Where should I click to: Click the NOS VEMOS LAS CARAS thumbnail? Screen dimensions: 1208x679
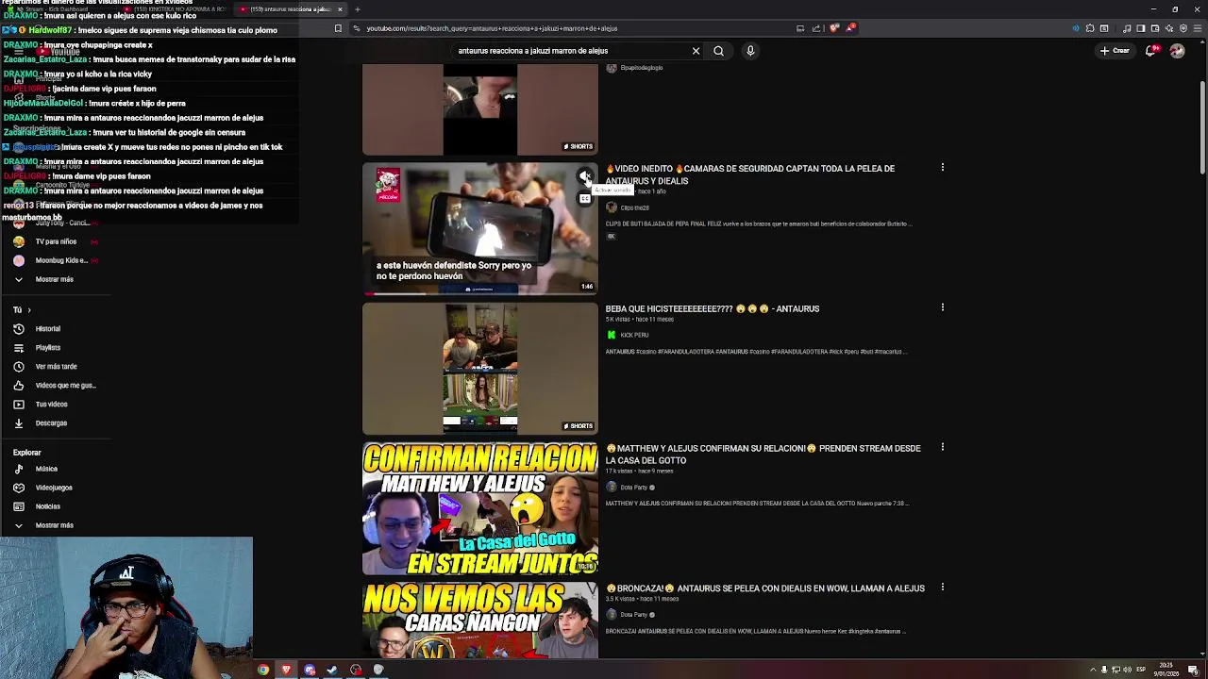click(480, 620)
